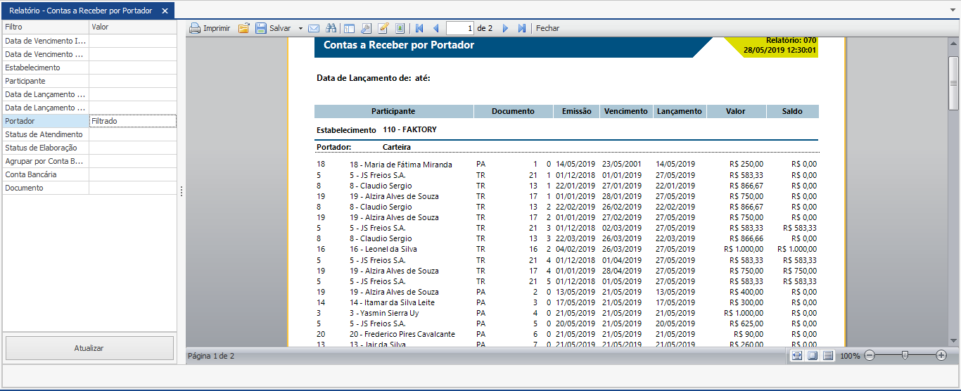Click the zoom in plus button
The width and height of the screenshot is (961, 391).
click(941, 356)
